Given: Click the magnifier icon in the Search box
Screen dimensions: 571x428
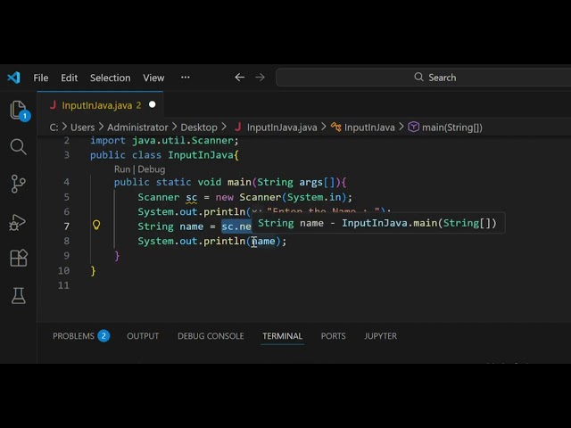Looking at the screenshot, I should pyautogui.click(x=418, y=78).
